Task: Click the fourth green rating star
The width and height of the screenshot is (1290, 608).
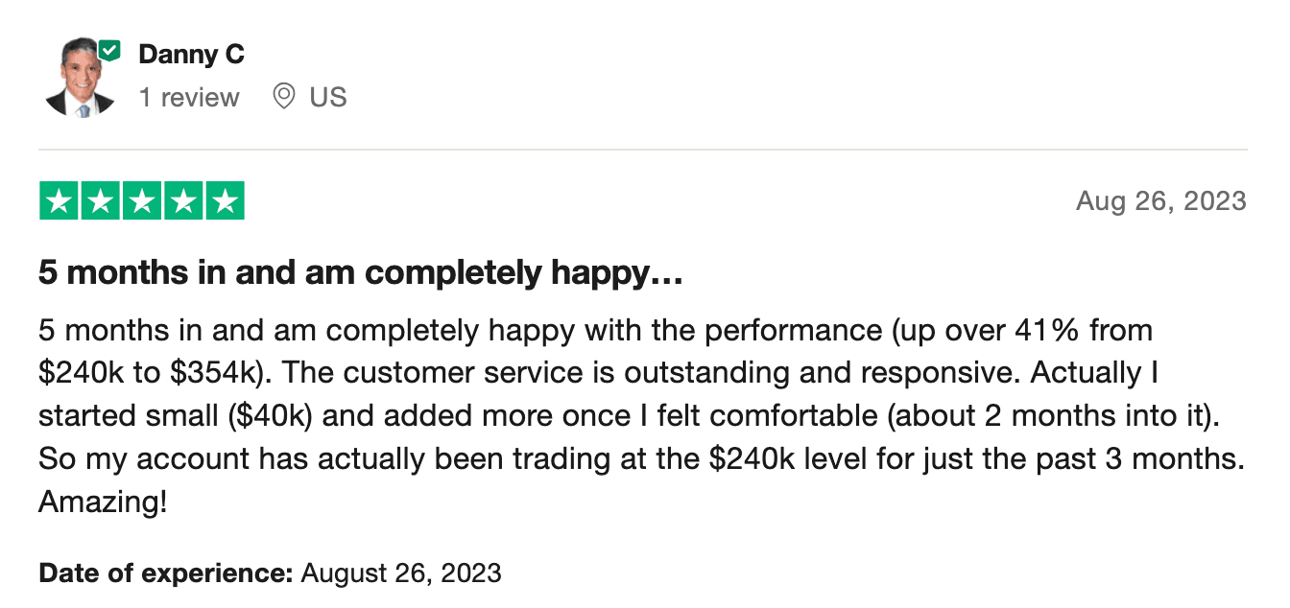Action: click(183, 200)
